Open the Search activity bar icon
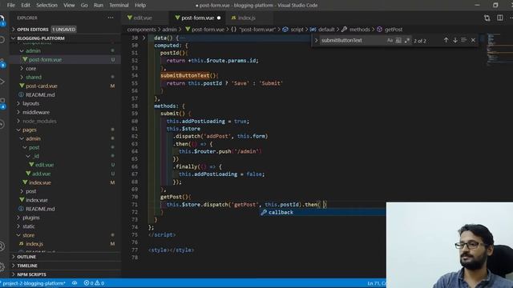This screenshot has width=513, height=288. 2,40
